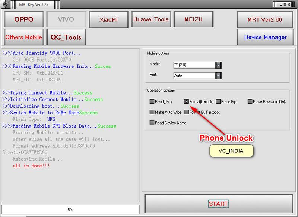Expand the Model dropdown arrow
Image resolution: width=298 pixels, height=217 pixels.
(x=218, y=65)
